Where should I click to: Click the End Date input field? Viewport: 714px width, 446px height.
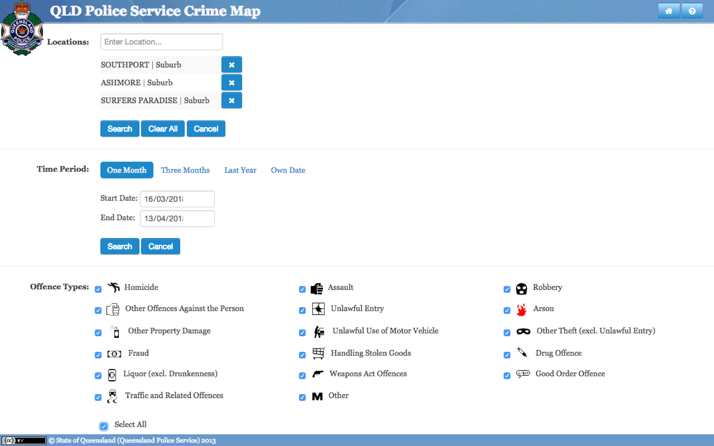(x=177, y=218)
